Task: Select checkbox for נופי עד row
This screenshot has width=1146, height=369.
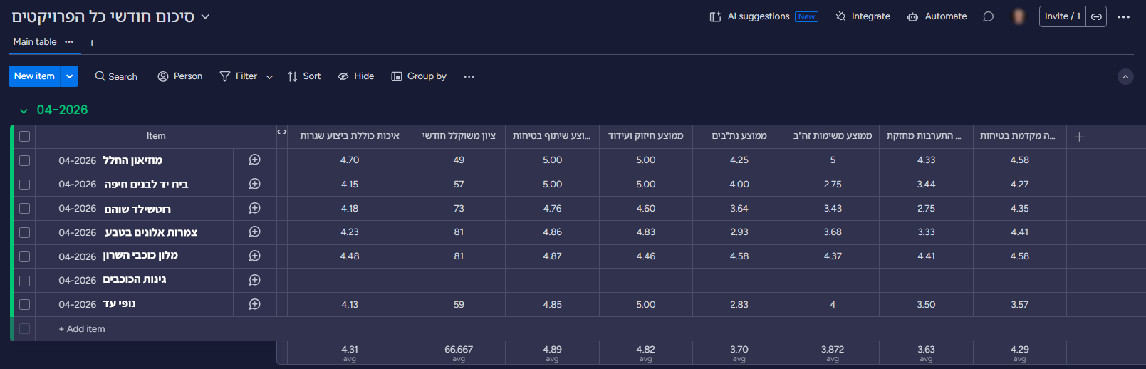Action: [24, 305]
